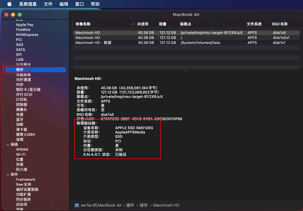Select 雷雳/USB4 in sidebar
The width and height of the screenshot is (303, 211).
[25, 134]
